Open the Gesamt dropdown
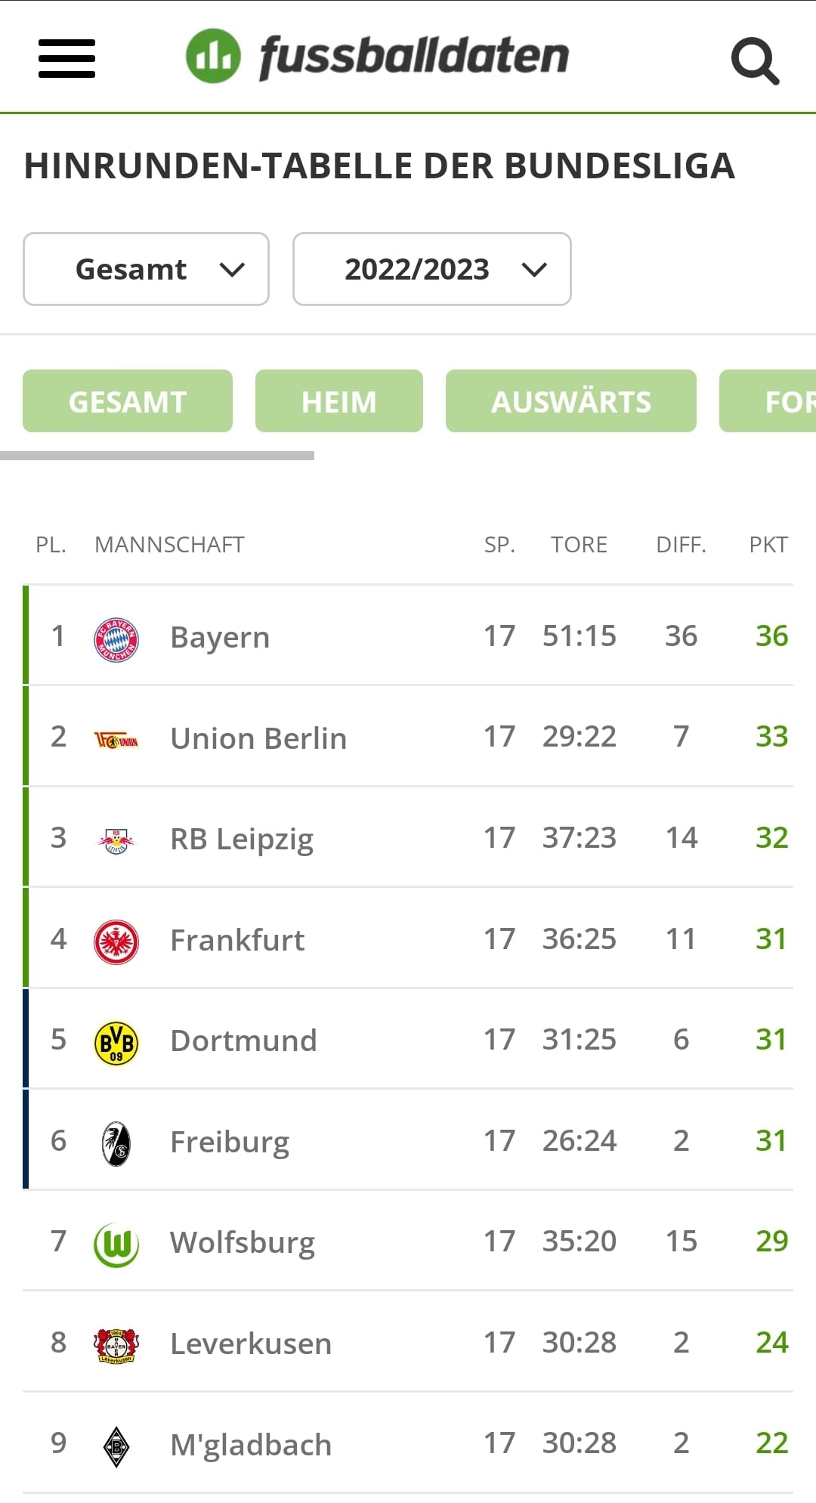Screen dimensions: 816x1503 point(146,269)
